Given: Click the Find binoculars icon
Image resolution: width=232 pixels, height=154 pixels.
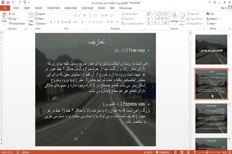Looking at the screenshot, I should point(208,14).
